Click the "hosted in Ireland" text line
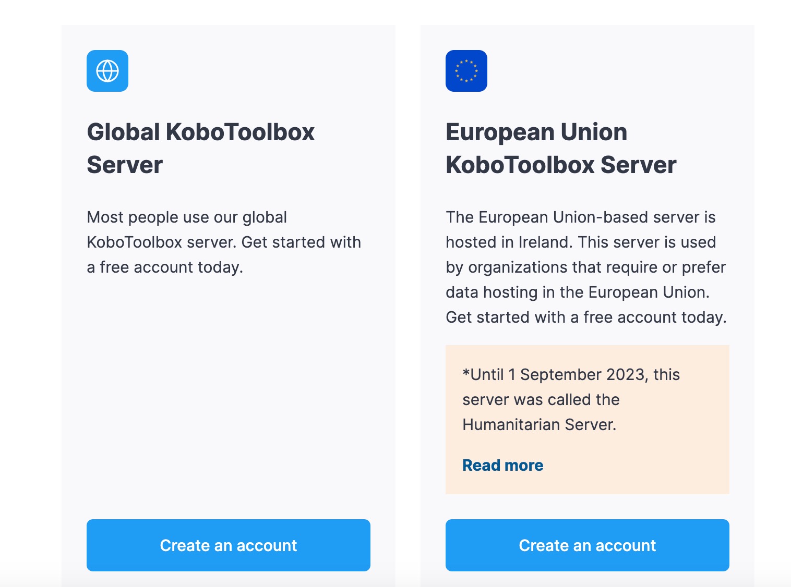791x587 pixels. (x=581, y=242)
